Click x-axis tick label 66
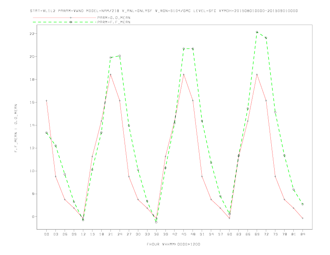This screenshot has width=330, height=255. pyautogui.click(x=248, y=234)
